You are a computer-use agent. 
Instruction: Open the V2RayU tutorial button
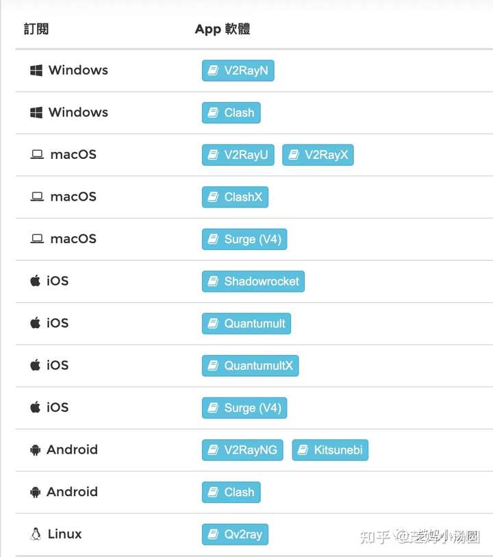click(238, 155)
